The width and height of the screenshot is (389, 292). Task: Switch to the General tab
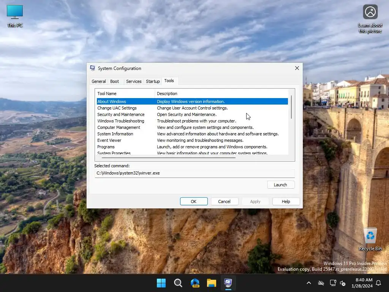click(99, 81)
